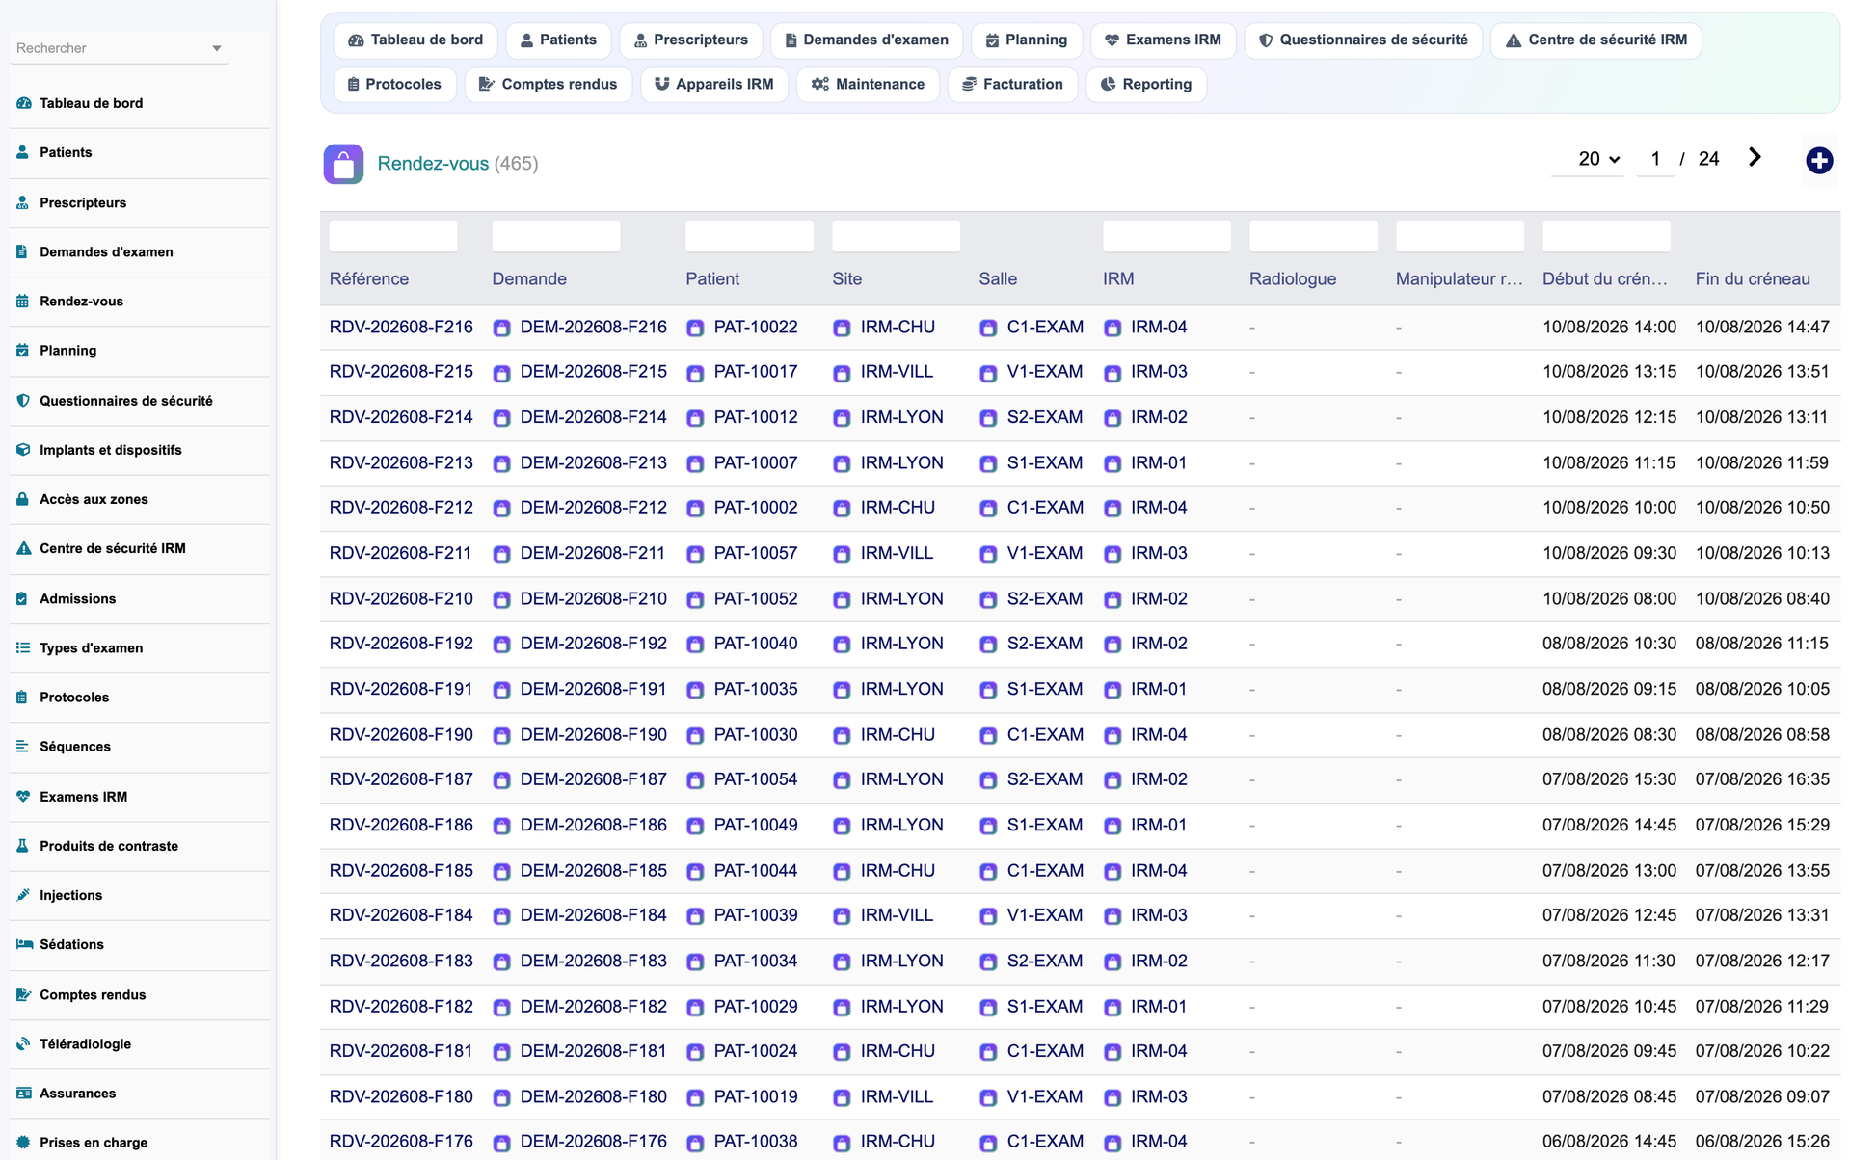Image resolution: width=1876 pixels, height=1160 pixels.
Task: Click the sidebar Protocoles clipboard icon
Action: click(x=22, y=697)
